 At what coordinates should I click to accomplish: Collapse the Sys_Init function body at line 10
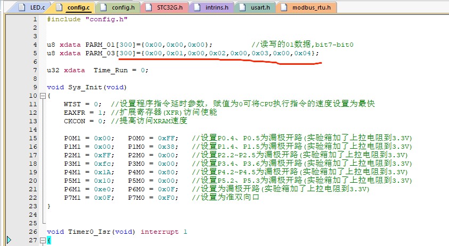43,96
